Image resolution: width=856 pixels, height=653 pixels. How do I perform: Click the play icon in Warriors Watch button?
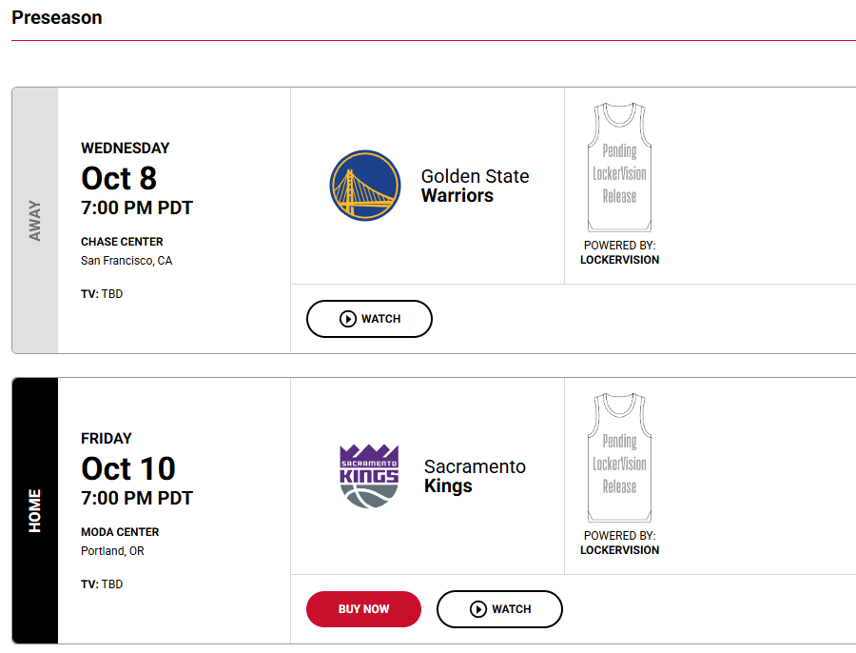tap(348, 319)
